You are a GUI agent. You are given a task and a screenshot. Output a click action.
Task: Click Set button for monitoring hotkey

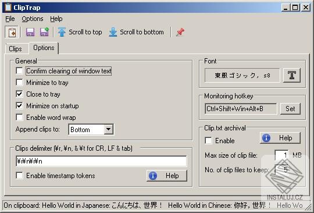[x=290, y=109]
